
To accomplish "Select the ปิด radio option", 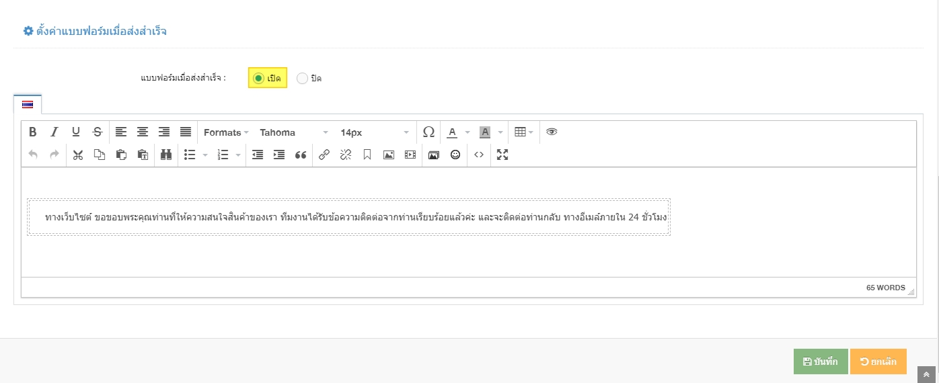I will 302,79.
